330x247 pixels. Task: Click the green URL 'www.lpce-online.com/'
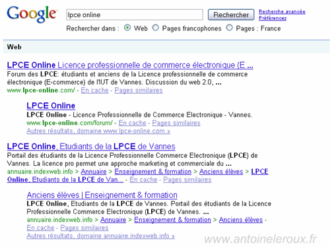coord(41,90)
